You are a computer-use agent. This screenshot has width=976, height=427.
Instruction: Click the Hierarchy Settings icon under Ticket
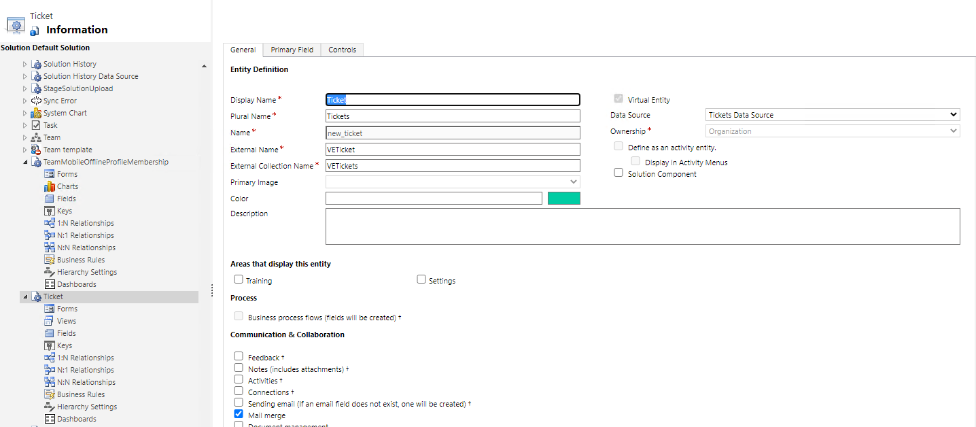click(x=49, y=407)
